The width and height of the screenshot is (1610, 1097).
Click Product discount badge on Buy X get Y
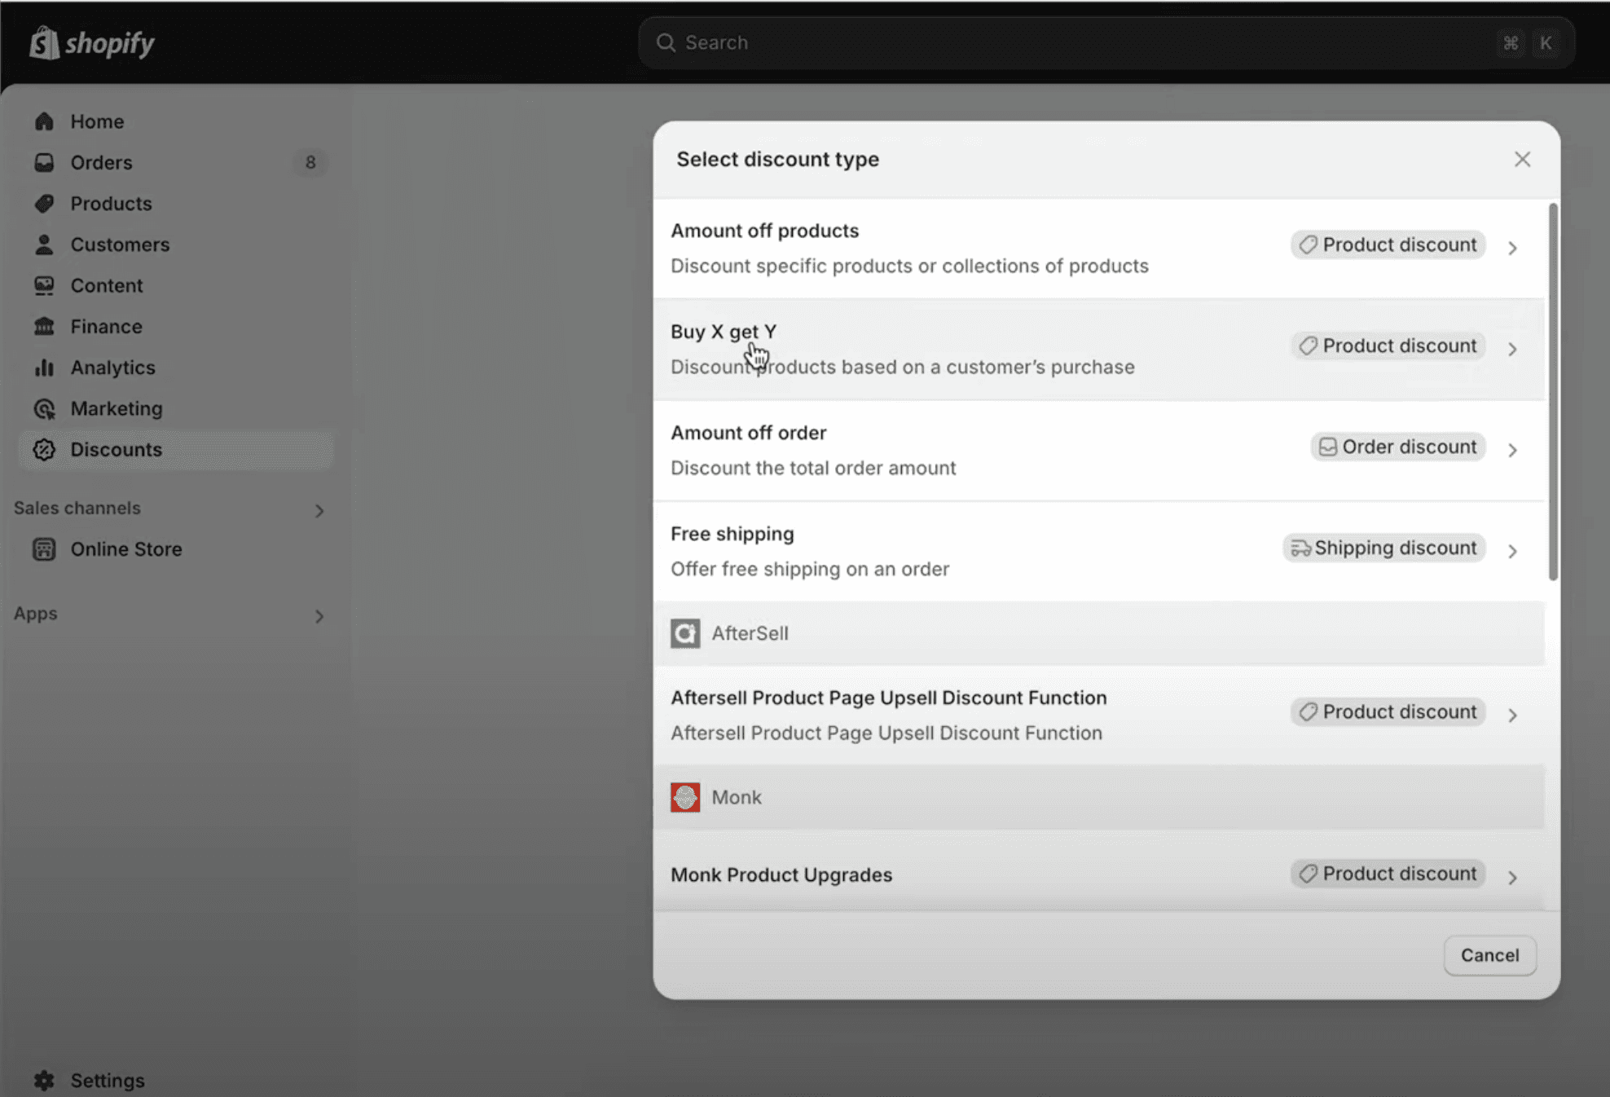click(x=1388, y=346)
